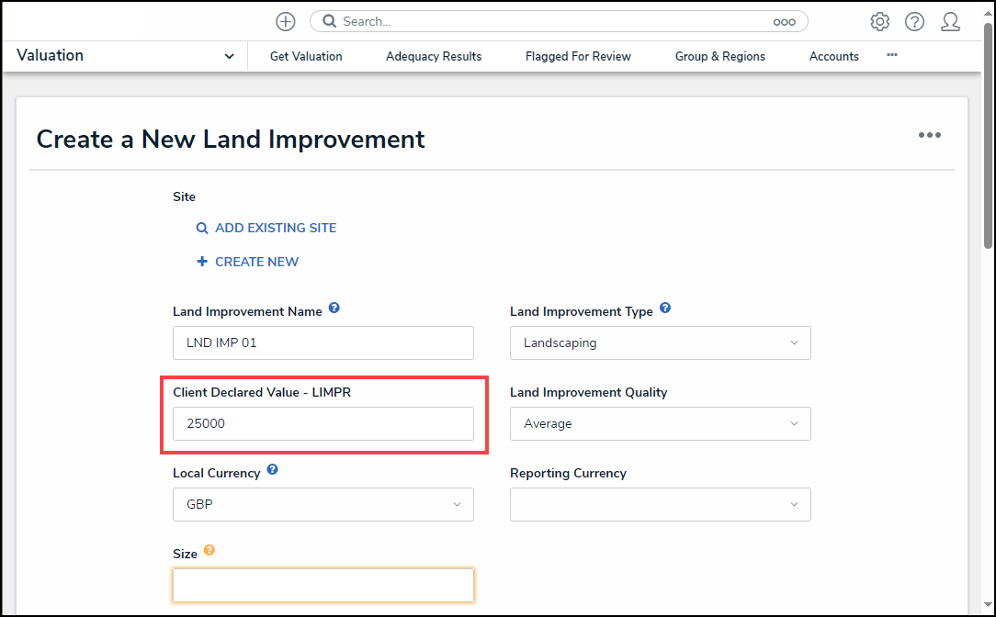The width and height of the screenshot is (996, 617).
Task: Show help for Land Improvement Type
Action: pyautogui.click(x=665, y=308)
